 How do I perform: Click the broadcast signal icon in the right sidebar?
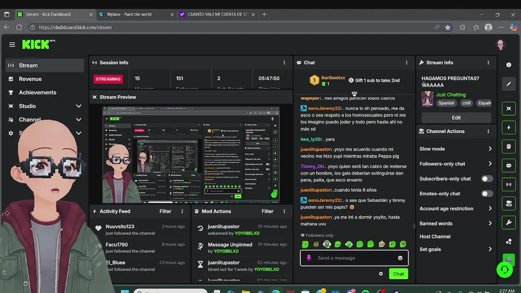[x=509, y=184]
